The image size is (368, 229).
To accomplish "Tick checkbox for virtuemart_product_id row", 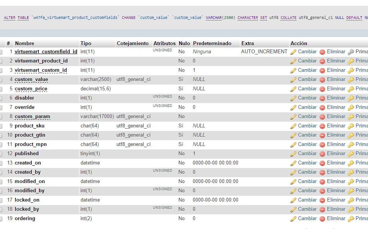I will coord(1,61).
